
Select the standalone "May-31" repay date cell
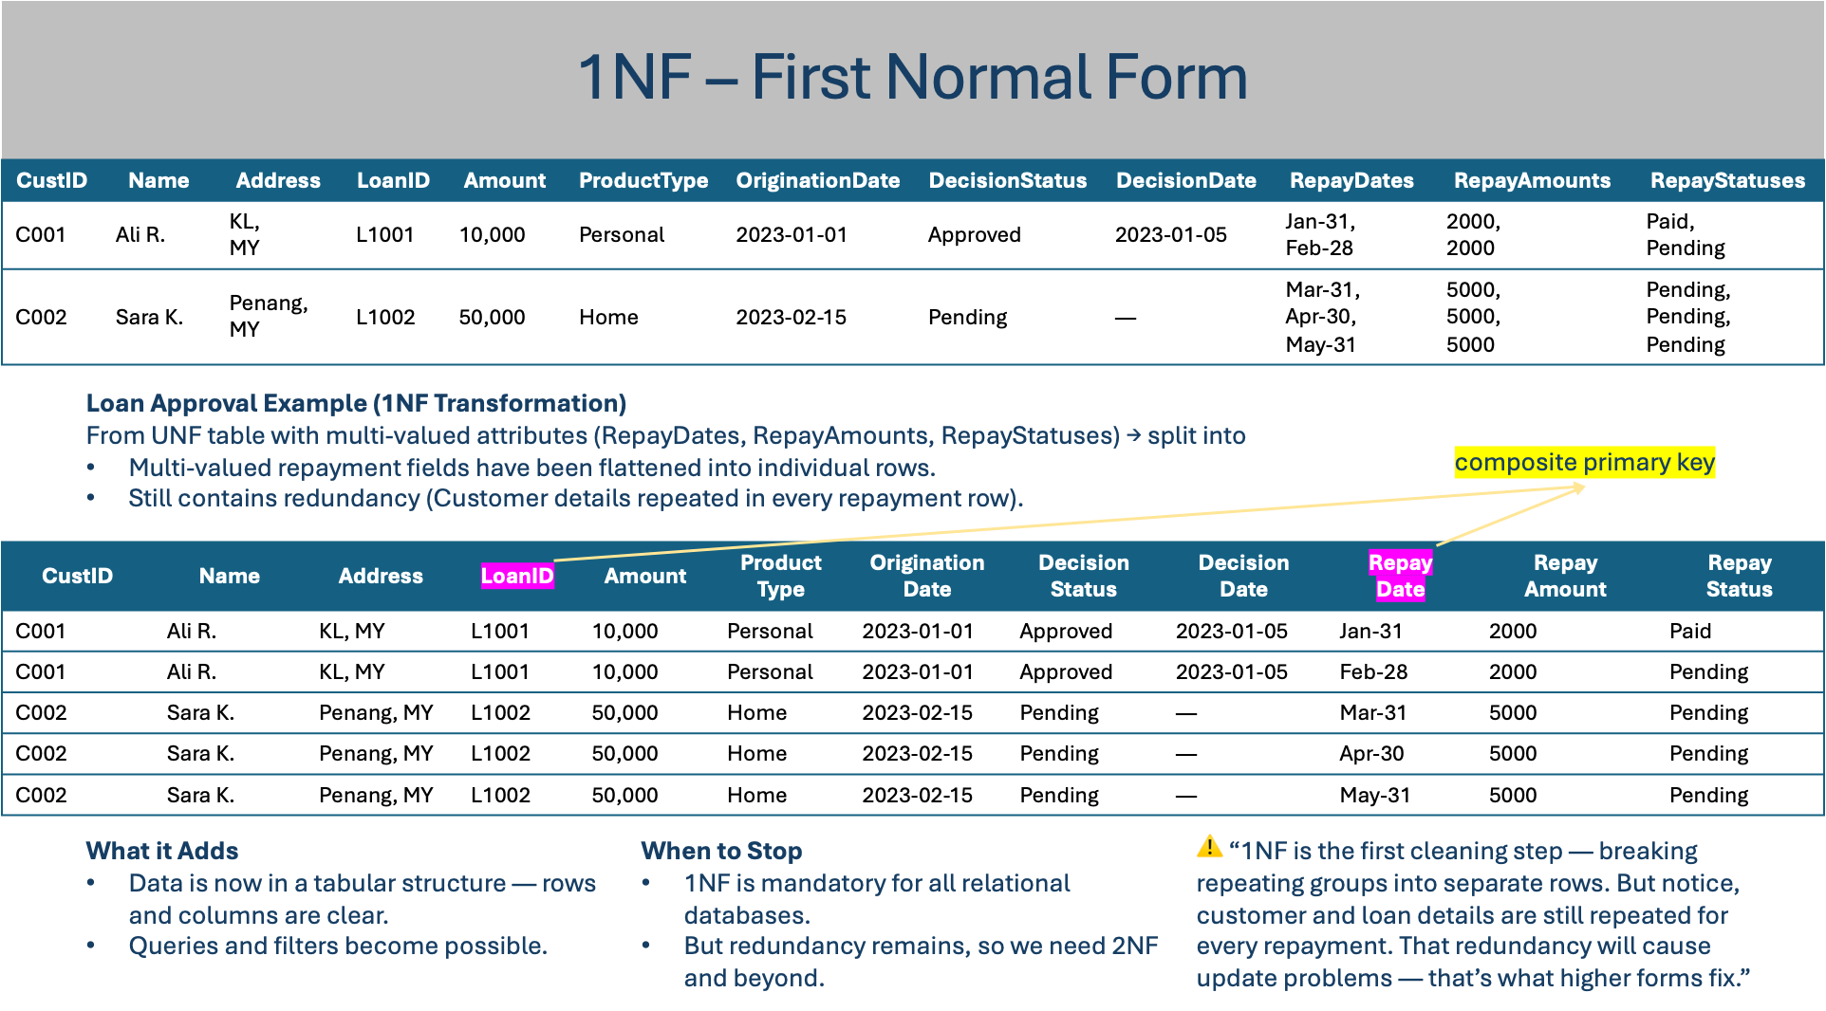(x=1374, y=795)
